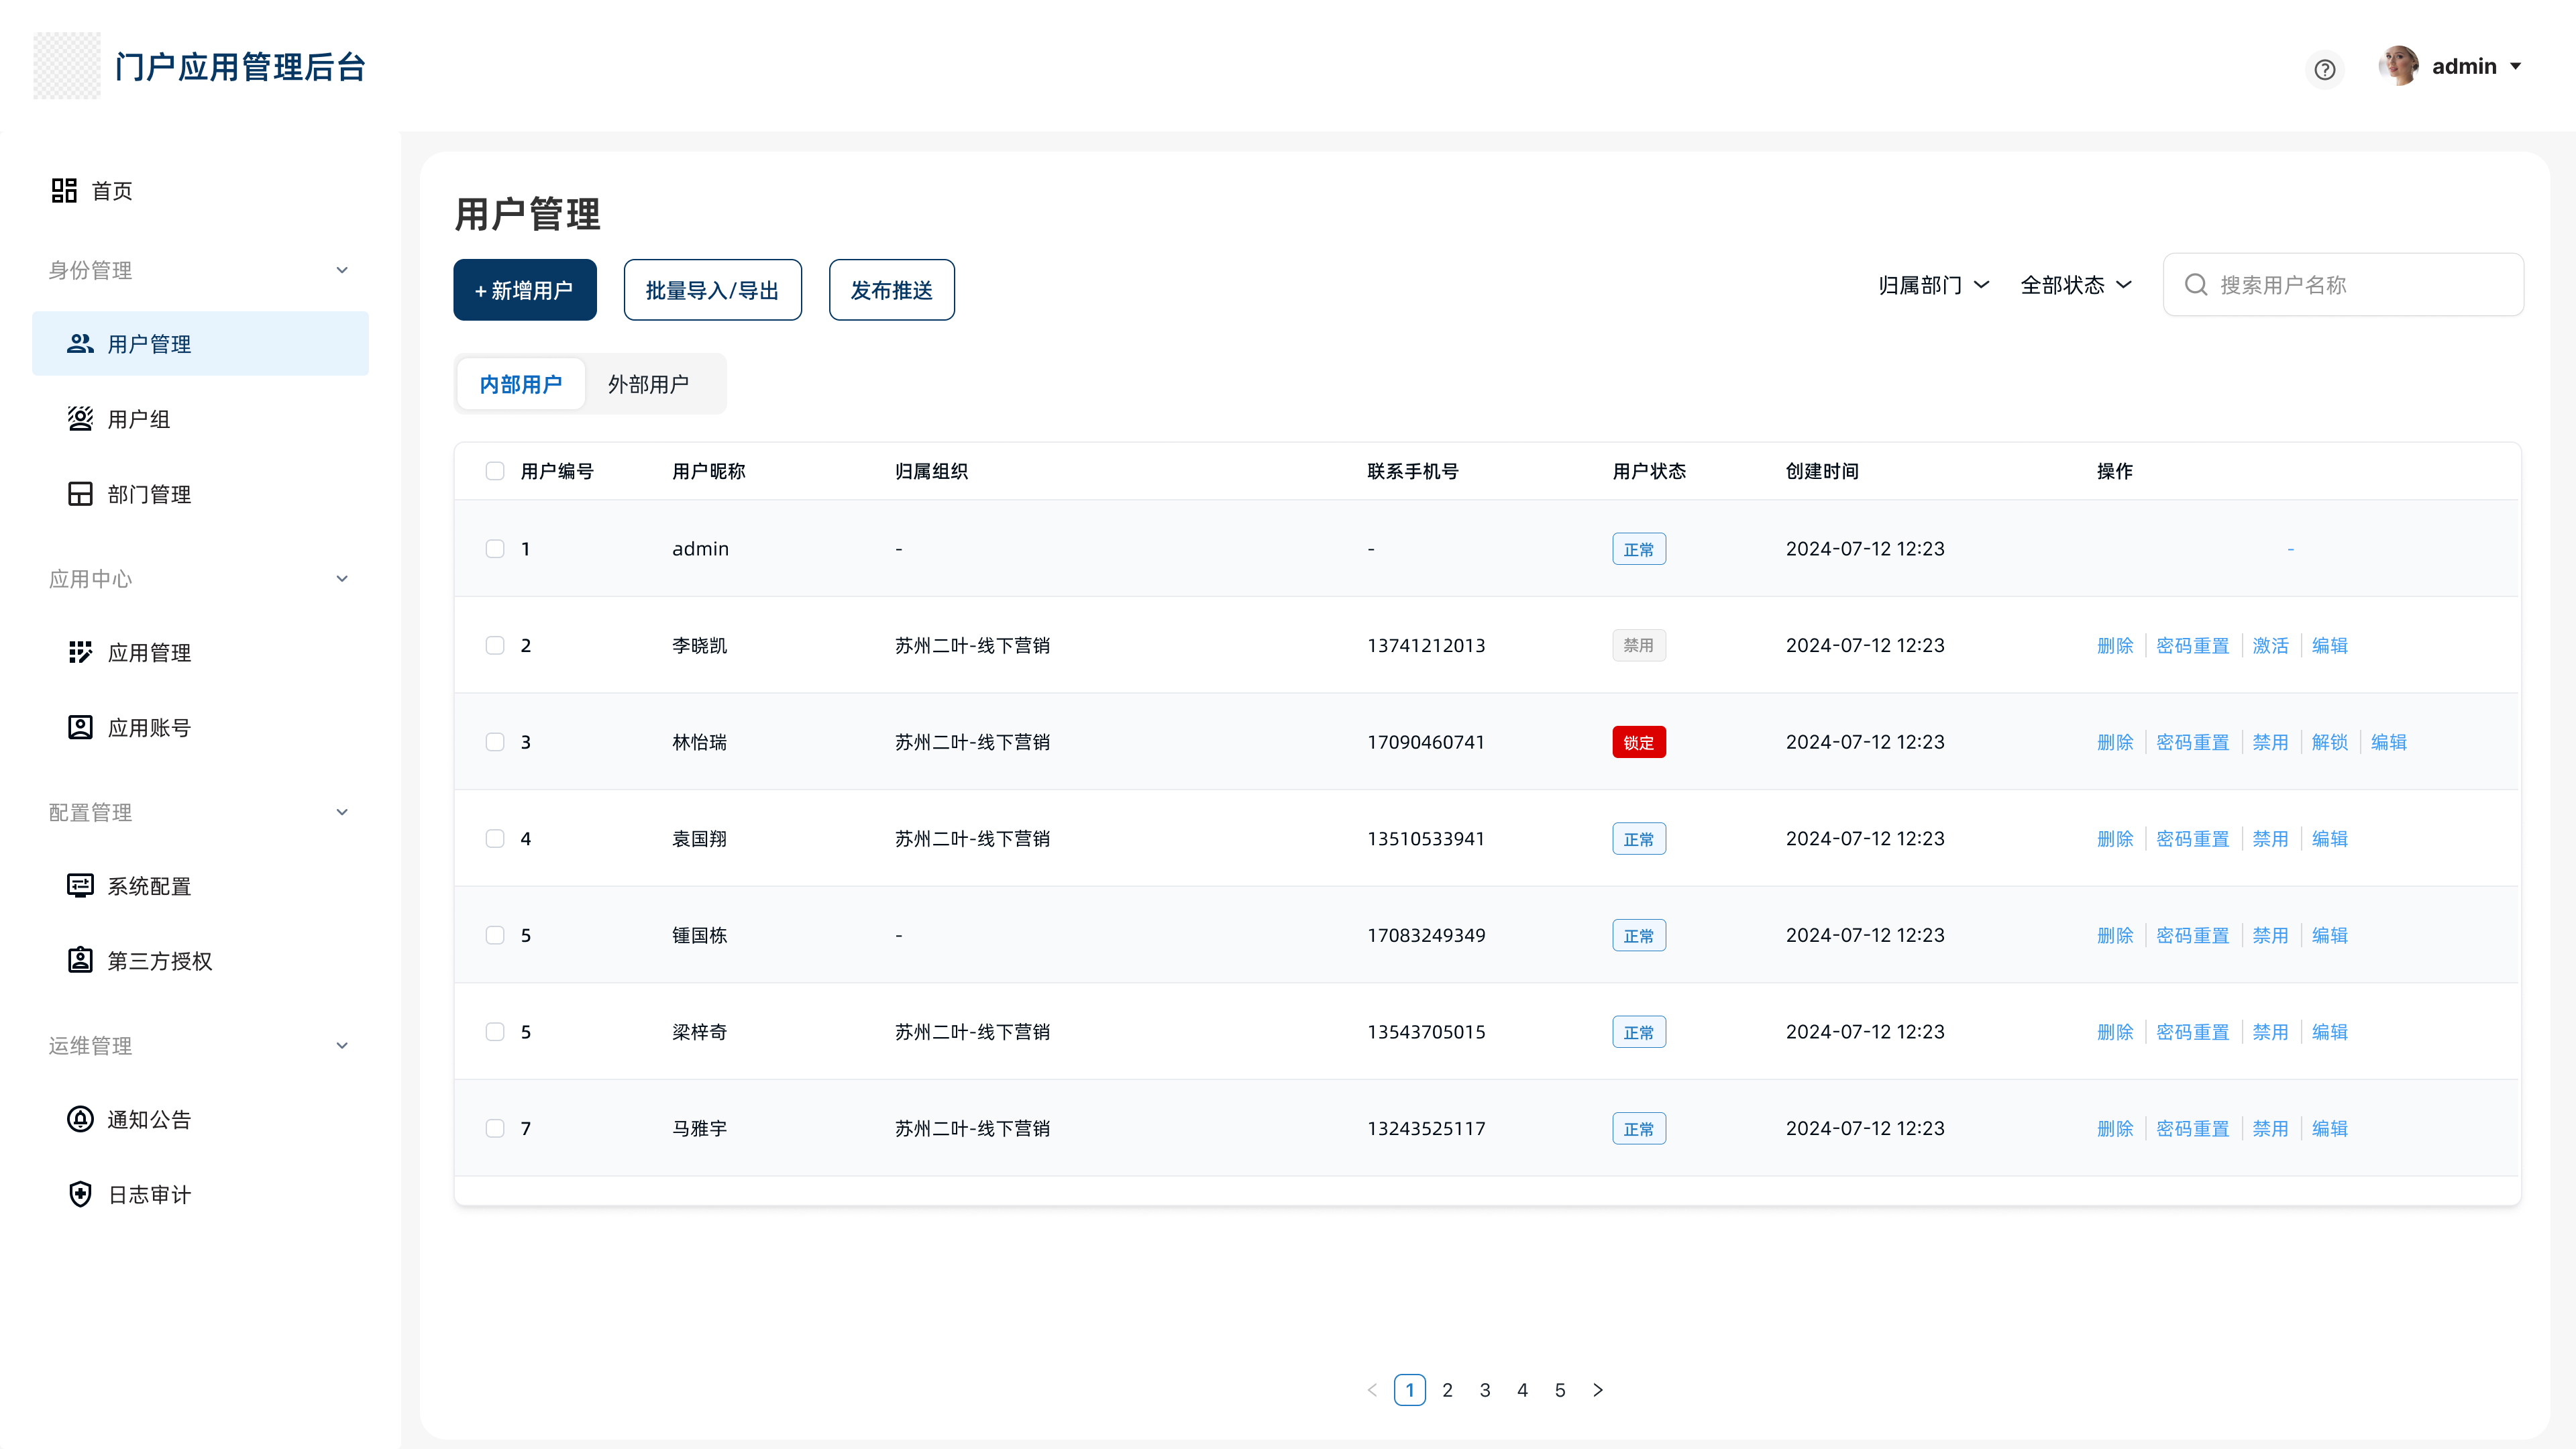This screenshot has height=1449, width=2576.
Task: Click 禁用 for user 梁梓奇
Action: 2270,1031
